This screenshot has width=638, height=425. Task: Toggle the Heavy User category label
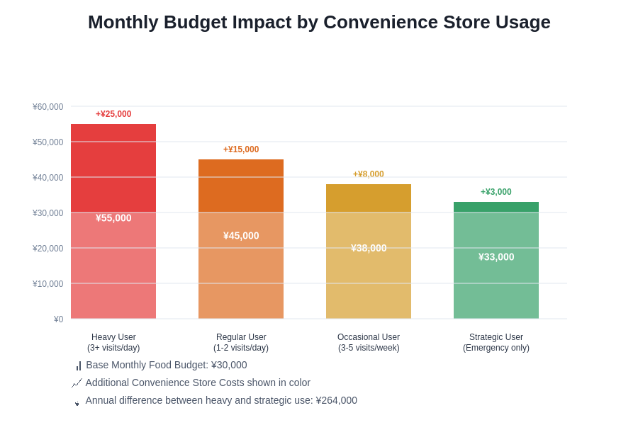click(113, 342)
